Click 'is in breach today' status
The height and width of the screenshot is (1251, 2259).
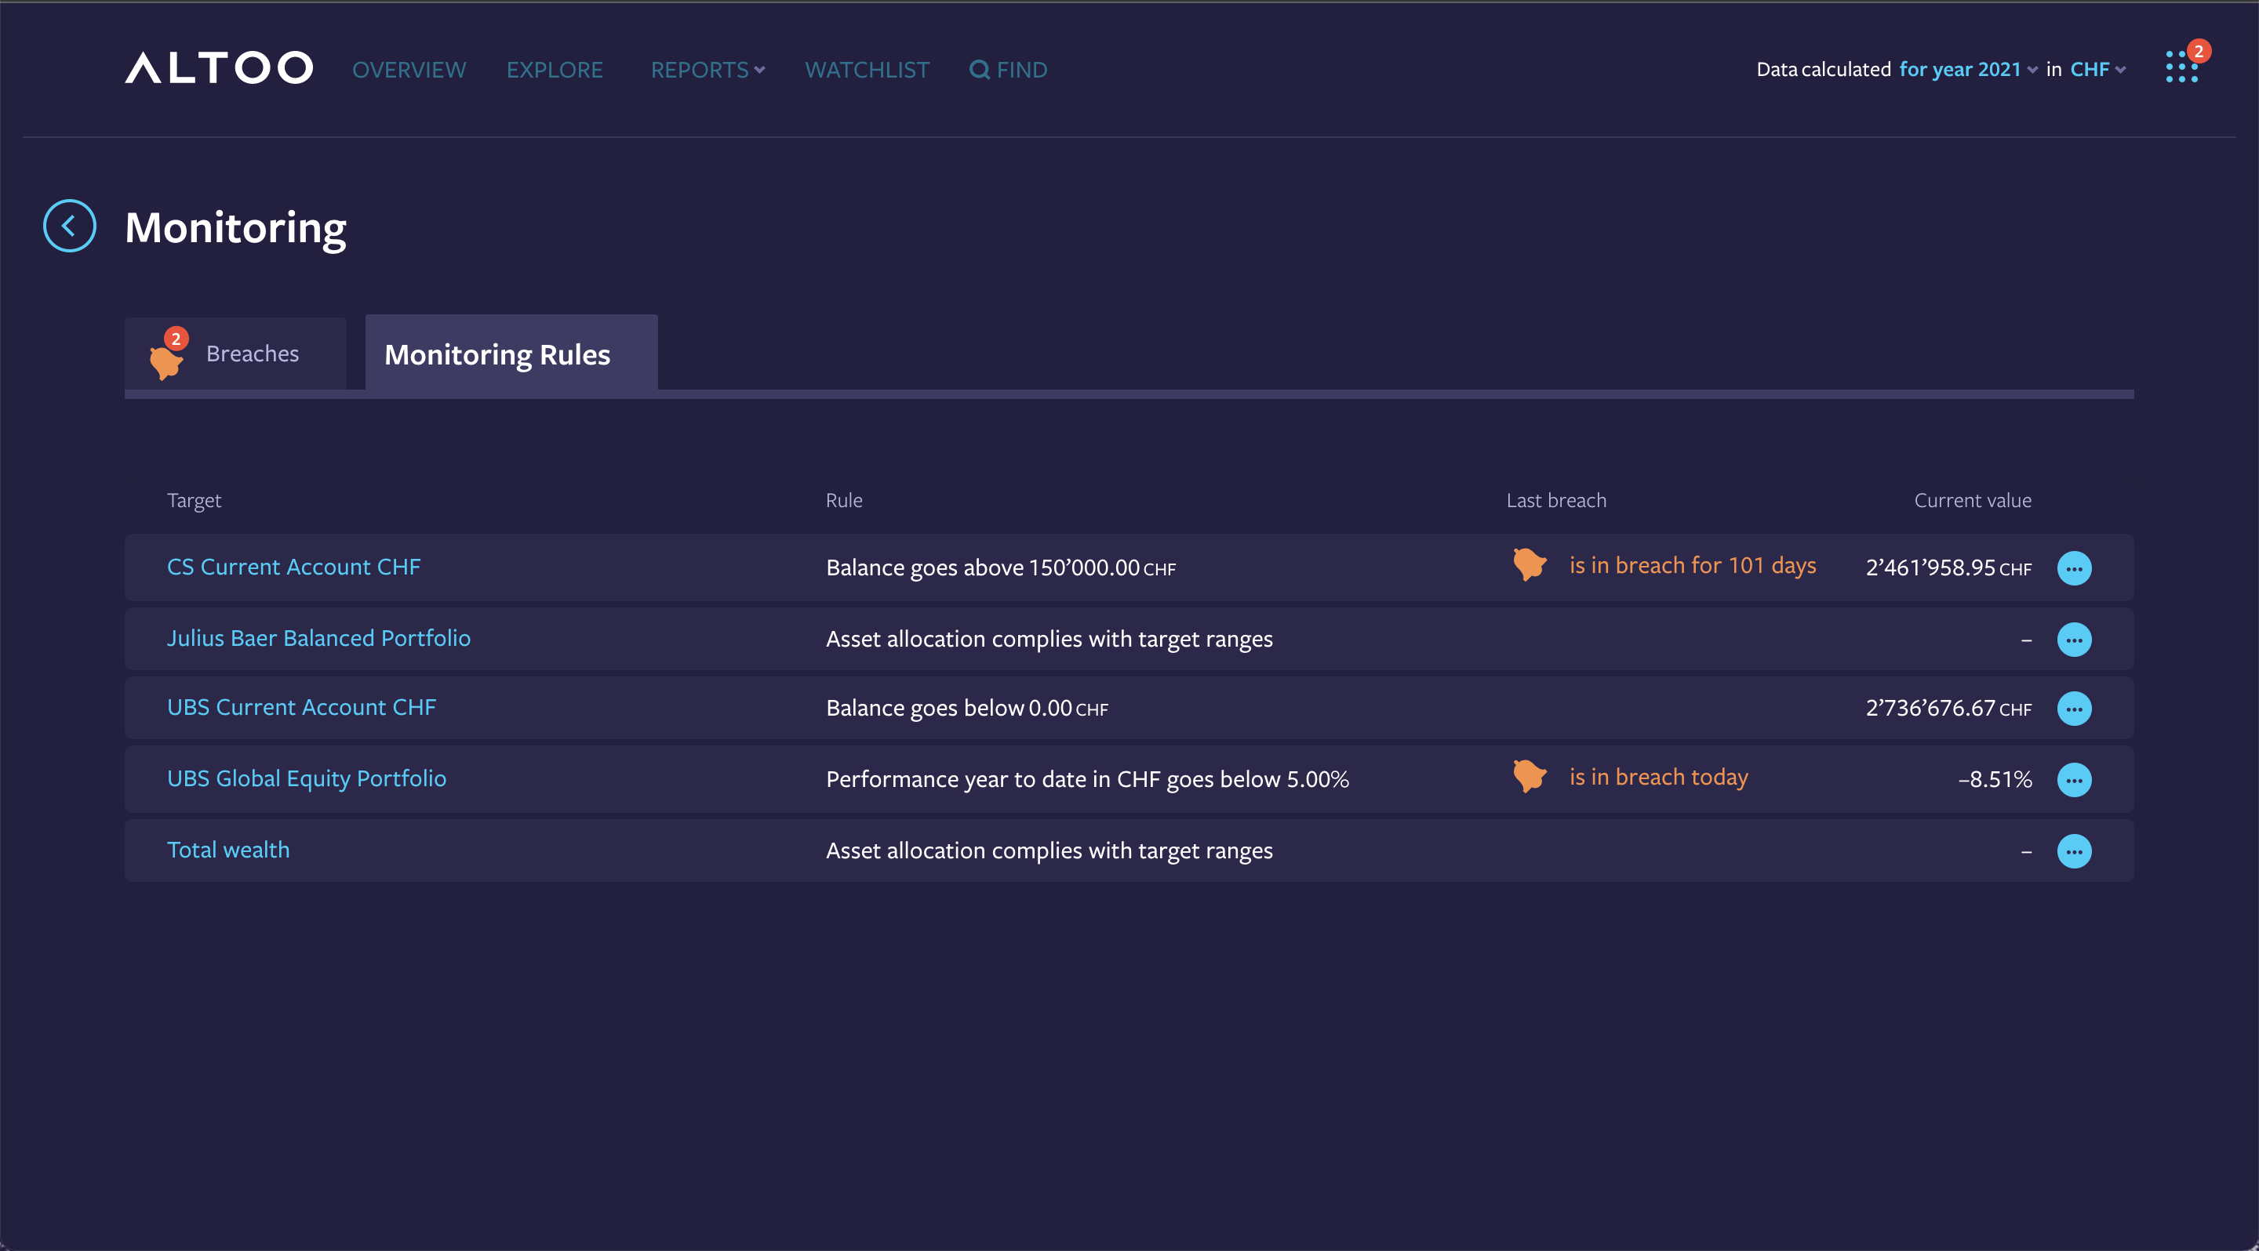tap(1658, 777)
